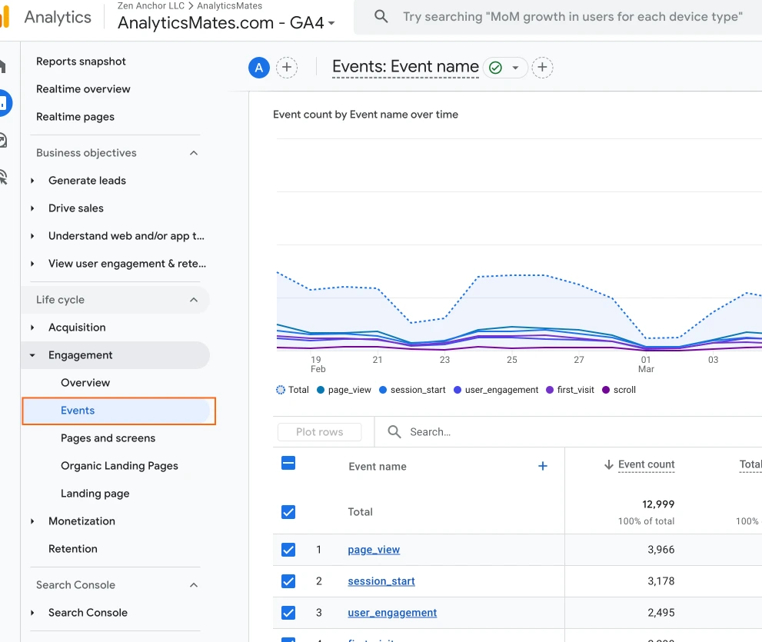Open the report title dropdown arrow
The image size is (762, 642).
(516, 68)
